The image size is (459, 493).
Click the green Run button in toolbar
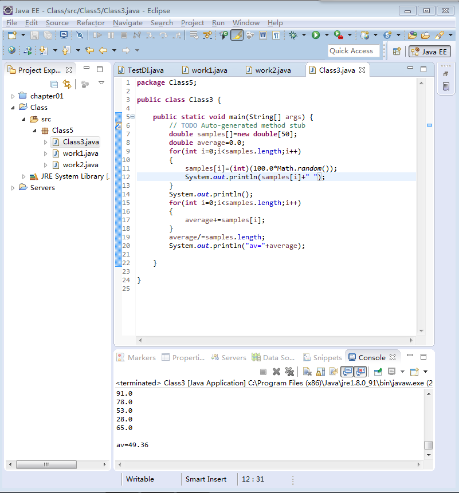(x=316, y=36)
